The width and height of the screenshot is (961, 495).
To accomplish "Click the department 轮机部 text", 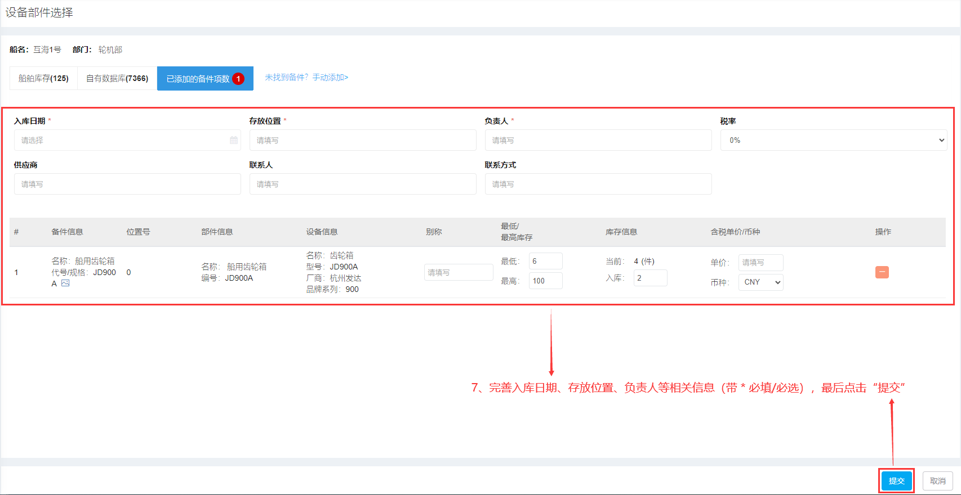I will tap(110, 49).
